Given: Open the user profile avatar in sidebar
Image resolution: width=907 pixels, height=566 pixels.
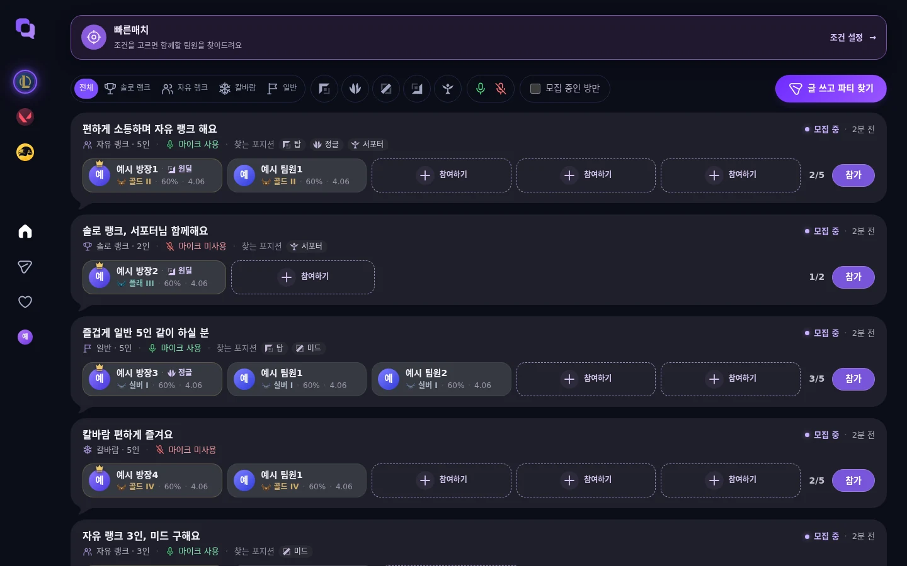Looking at the screenshot, I should click(25, 337).
